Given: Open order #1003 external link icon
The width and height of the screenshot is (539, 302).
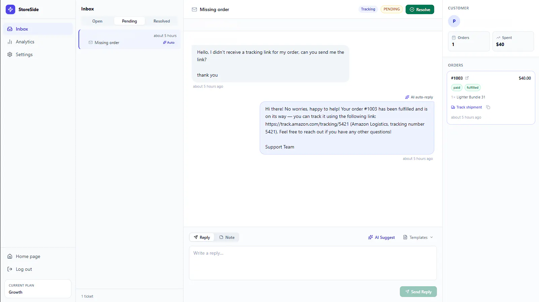Looking at the screenshot, I should tap(467, 78).
